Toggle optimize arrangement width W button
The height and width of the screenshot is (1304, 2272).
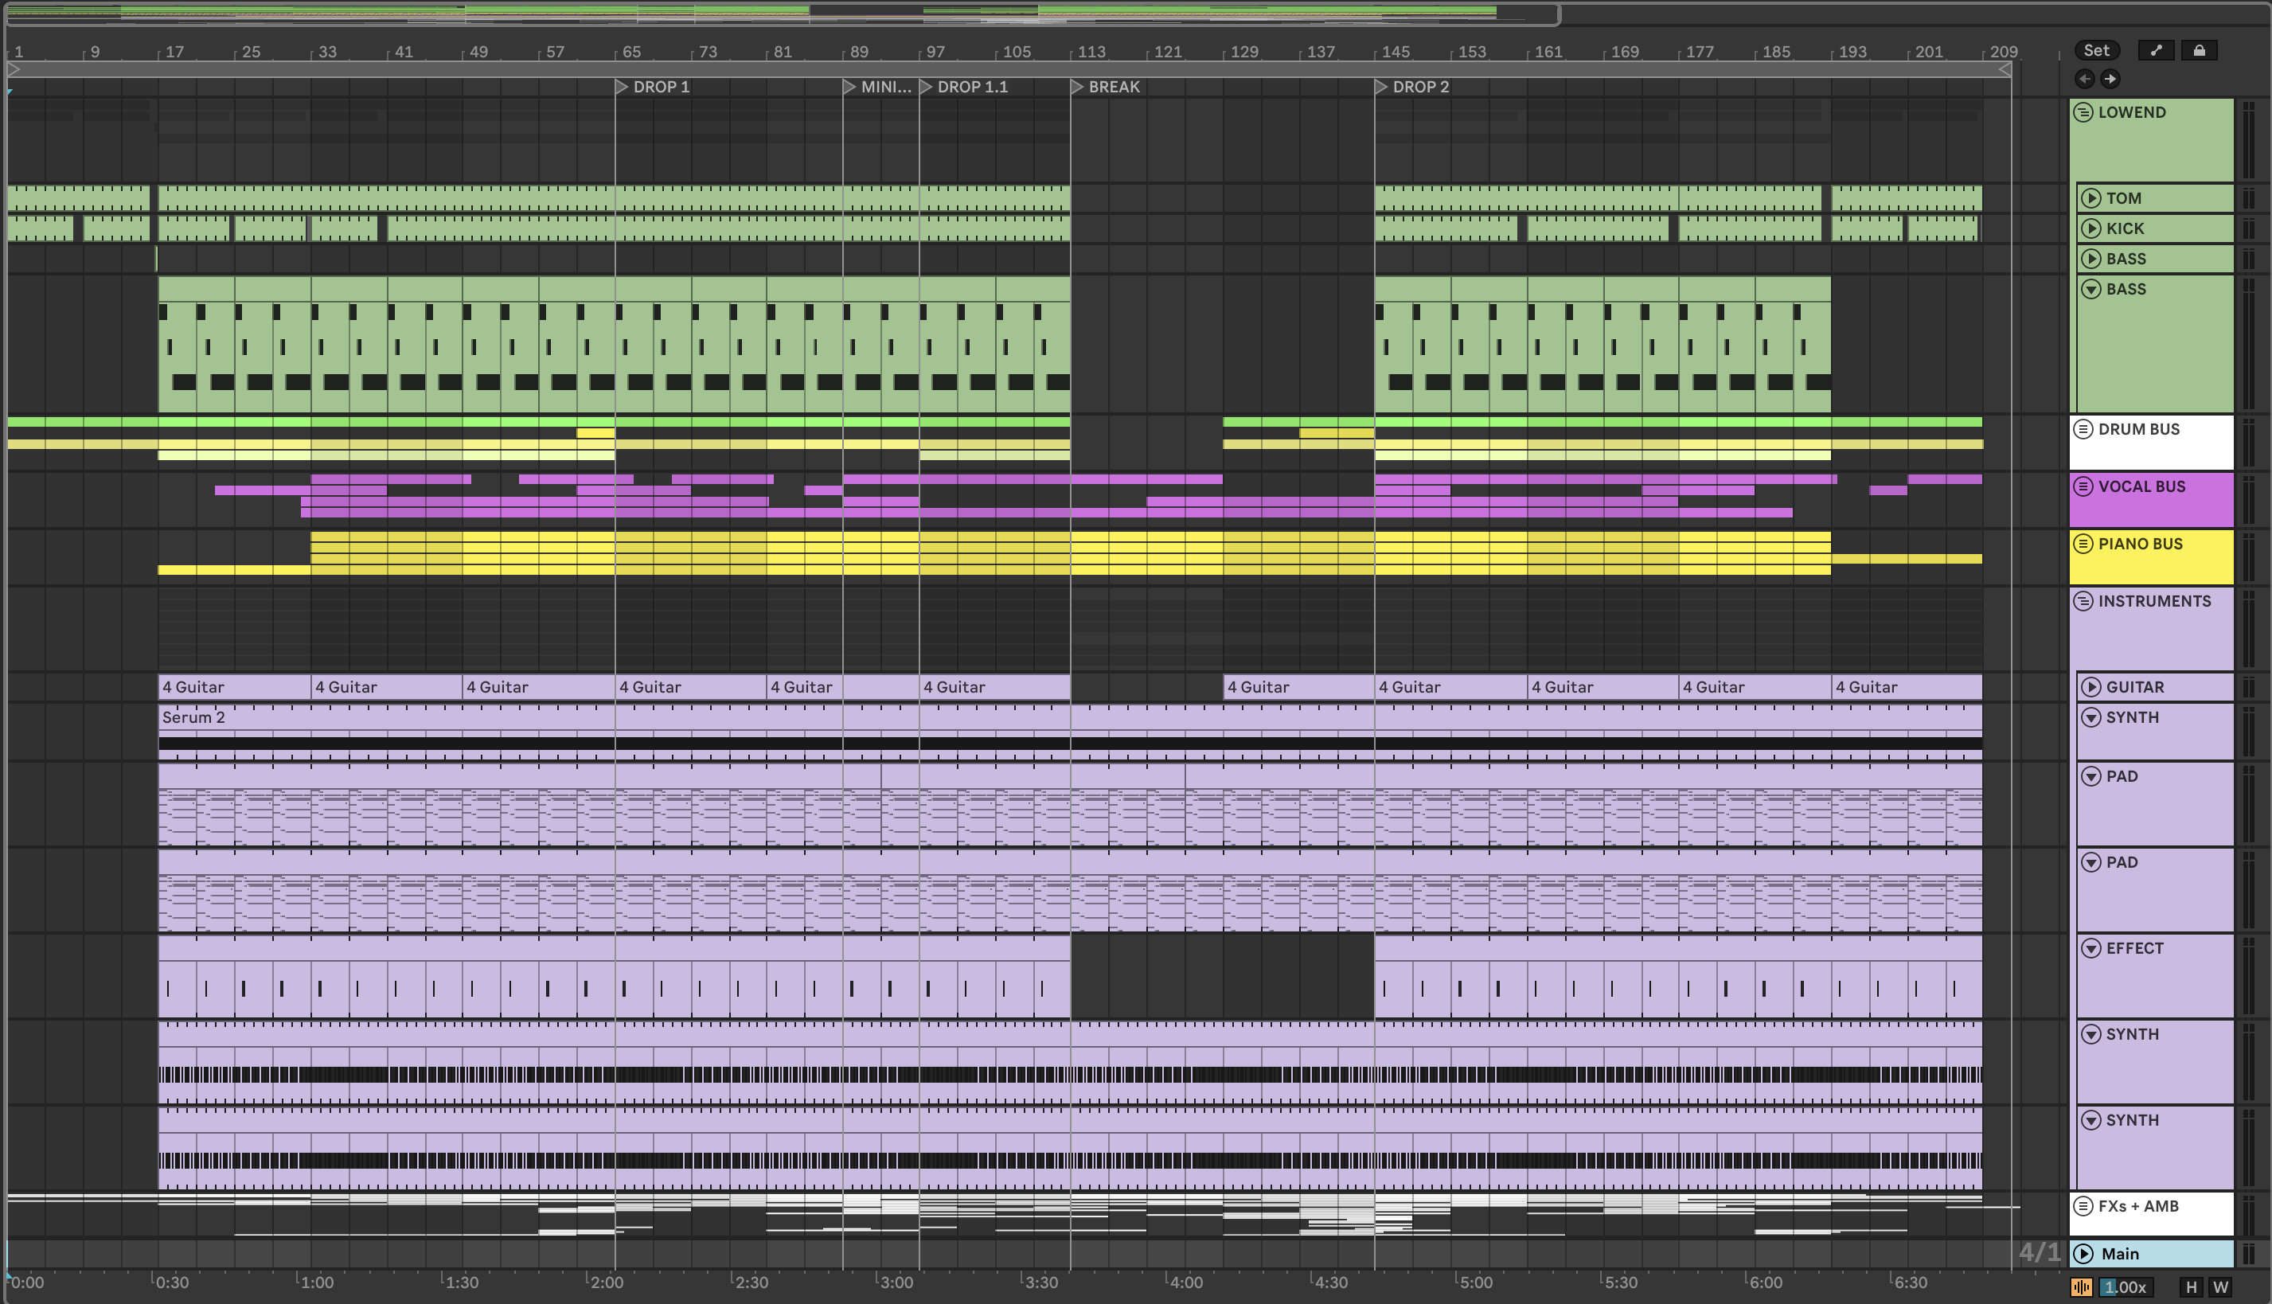click(x=2221, y=1287)
